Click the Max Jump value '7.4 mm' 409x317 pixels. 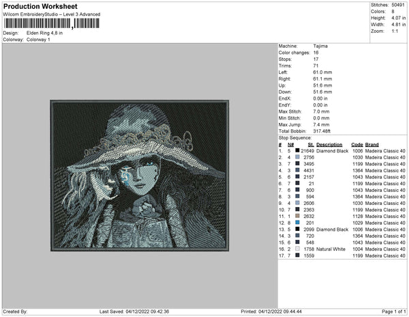pyautogui.click(x=321, y=124)
